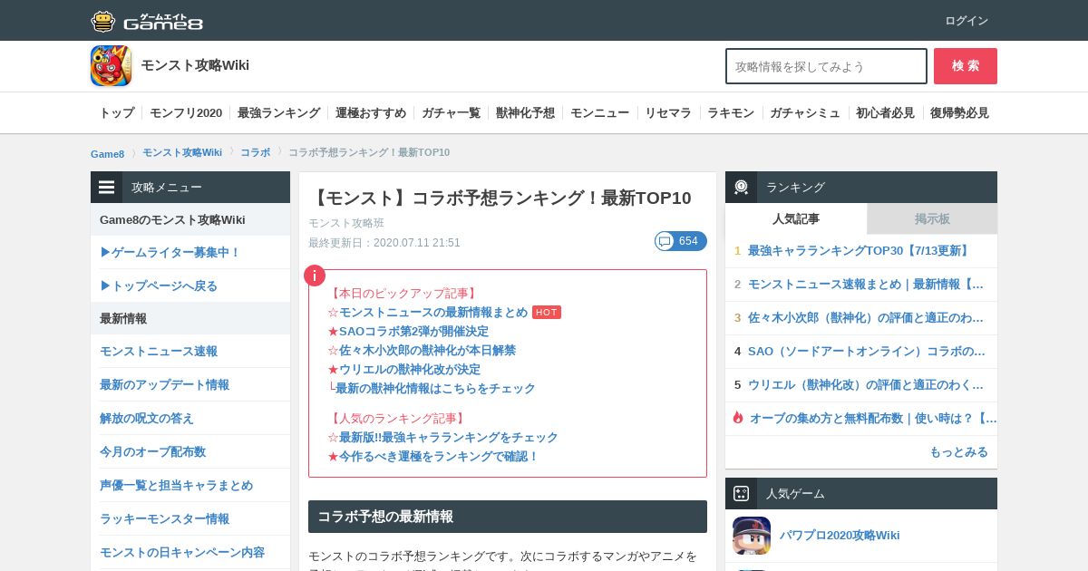Open ranking 4 SAOコラボ article
This screenshot has width=1088, height=571.
coord(867,352)
